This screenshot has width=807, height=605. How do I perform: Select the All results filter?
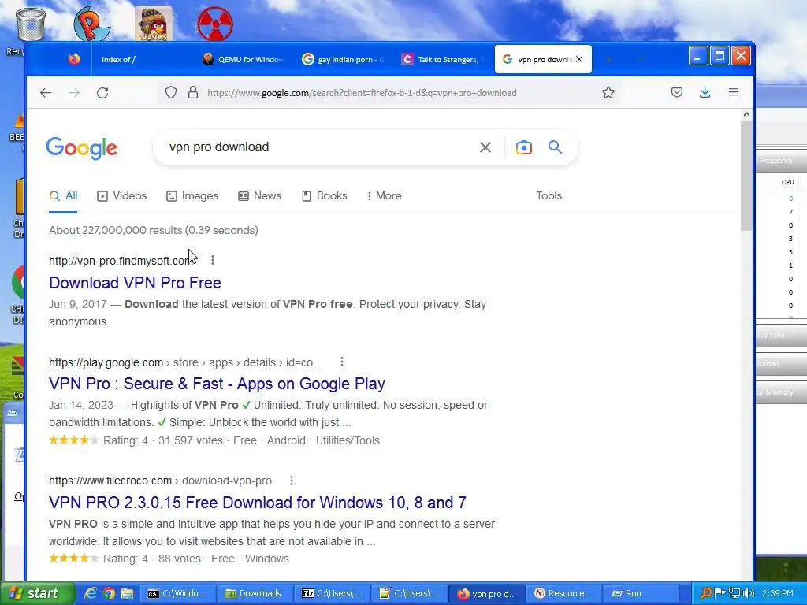pos(63,196)
